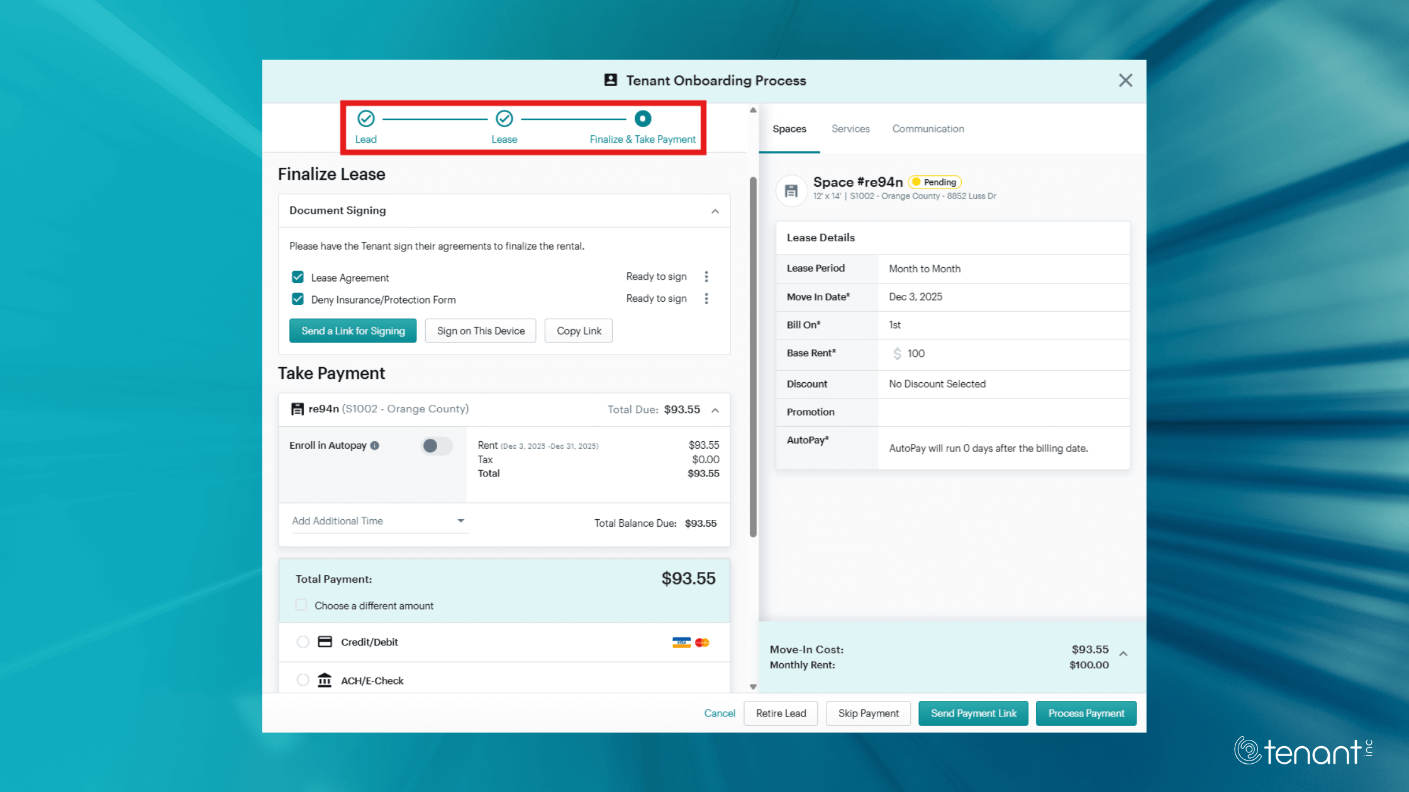This screenshot has width=1409, height=792.
Task: Check the Choose a different amount option
Action: [301, 605]
